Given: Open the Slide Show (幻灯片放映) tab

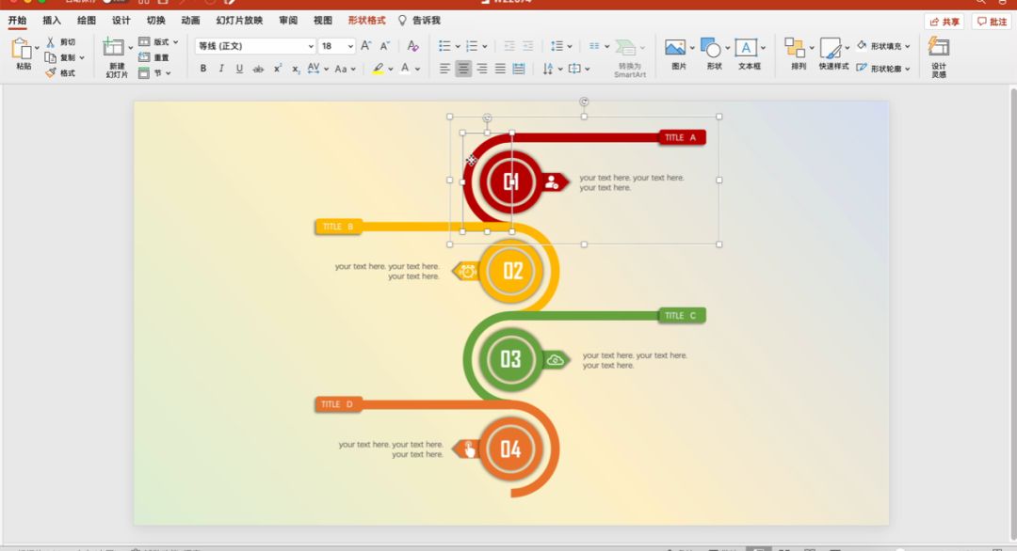Looking at the screenshot, I should (x=239, y=20).
